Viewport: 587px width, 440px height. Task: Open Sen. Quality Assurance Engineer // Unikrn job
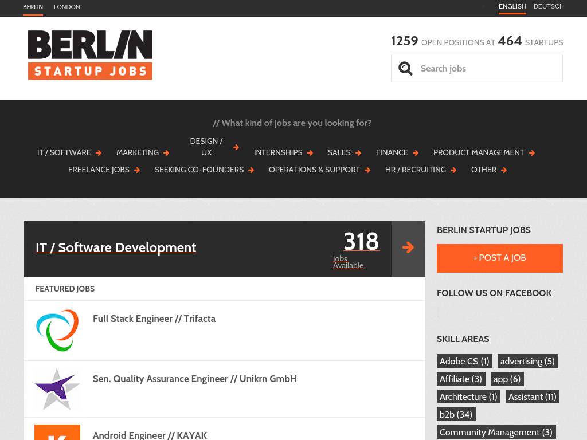(x=195, y=379)
